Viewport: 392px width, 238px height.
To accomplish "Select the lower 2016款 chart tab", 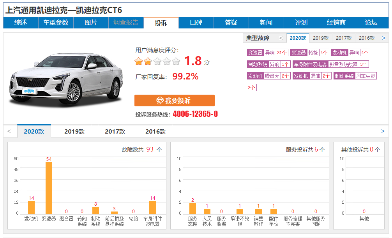I will point(155,132).
